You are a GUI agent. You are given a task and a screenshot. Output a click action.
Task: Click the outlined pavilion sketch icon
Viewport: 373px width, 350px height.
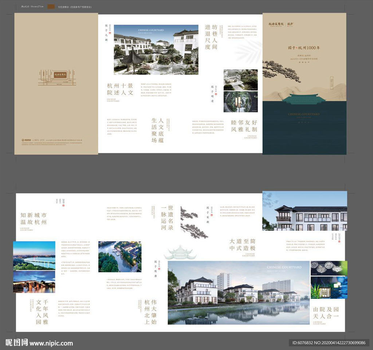pyautogui.click(x=180, y=253)
